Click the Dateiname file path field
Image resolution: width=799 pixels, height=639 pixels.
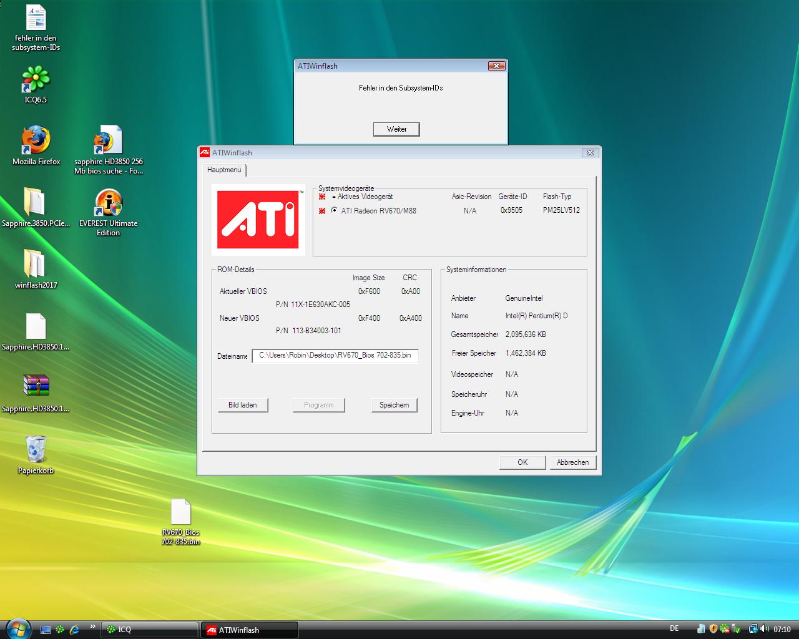point(335,355)
